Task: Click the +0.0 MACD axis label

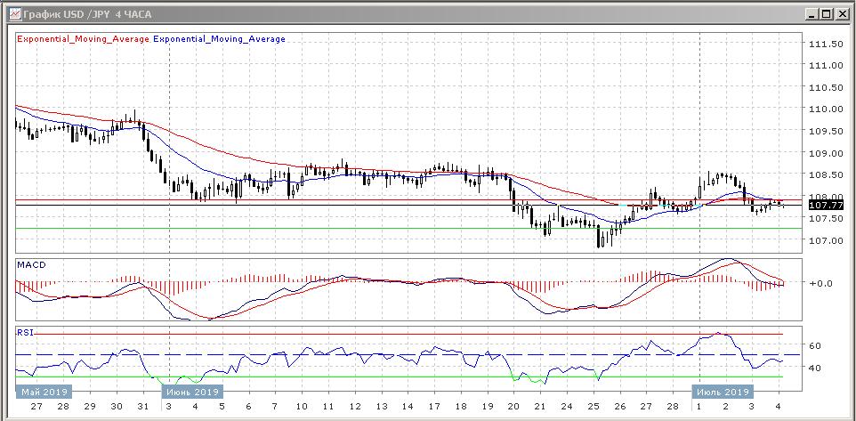Action: click(x=820, y=283)
